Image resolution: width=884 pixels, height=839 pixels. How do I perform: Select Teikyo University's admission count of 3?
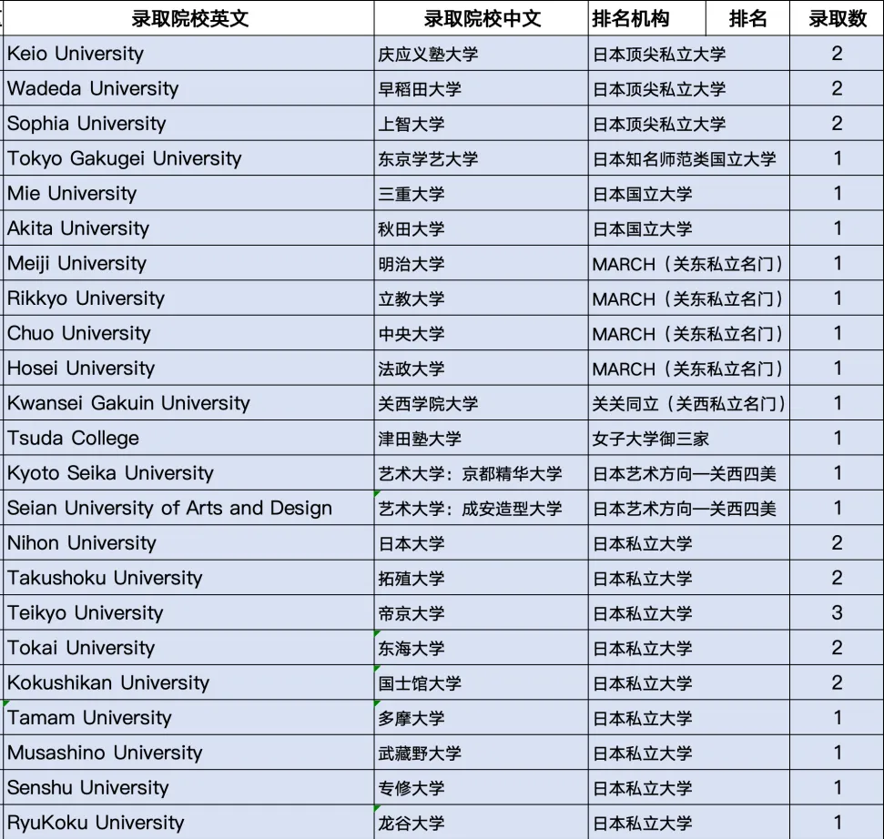[837, 612]
